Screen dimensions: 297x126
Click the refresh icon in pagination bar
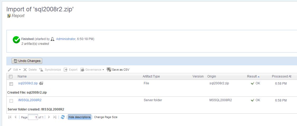click(63, 117)
